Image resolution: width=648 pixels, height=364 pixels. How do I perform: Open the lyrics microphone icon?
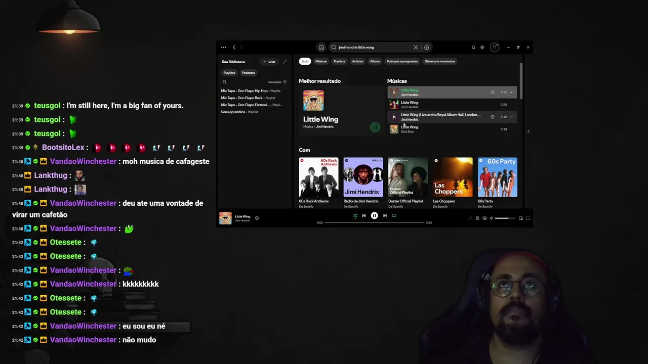(470, 218)
